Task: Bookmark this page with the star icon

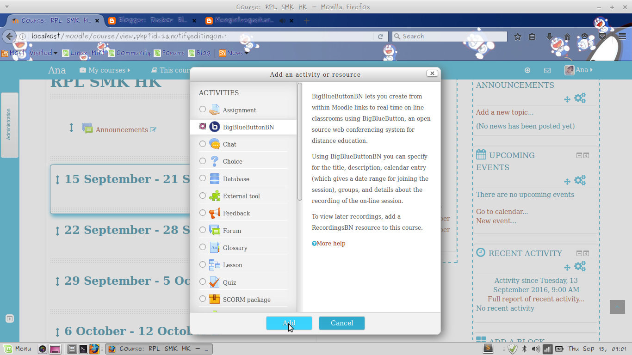Action: pos(518,37)
